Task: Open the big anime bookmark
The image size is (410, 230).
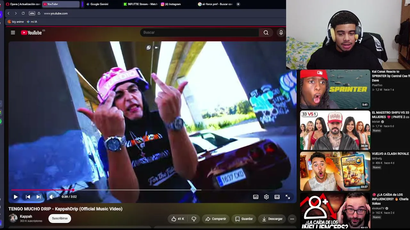Action: point(16,22)
